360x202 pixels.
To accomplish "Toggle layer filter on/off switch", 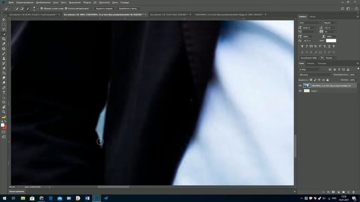I will [x=358, y=69].
